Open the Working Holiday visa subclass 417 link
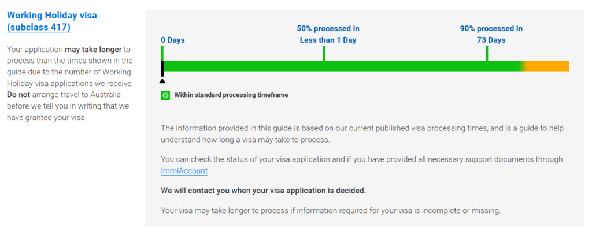 [x=51, y=21]
